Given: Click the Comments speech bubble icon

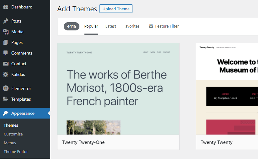Looking at the screenshot, I should click(x=6, y=53).
